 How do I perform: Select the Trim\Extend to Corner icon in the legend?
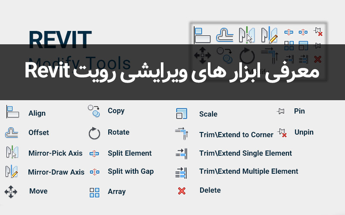(x=182, y=133)
